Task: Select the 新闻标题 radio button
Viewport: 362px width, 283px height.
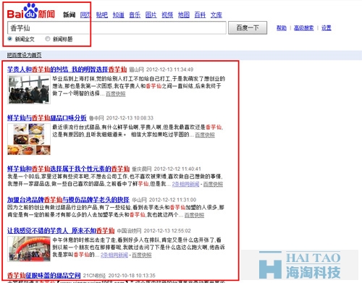Action: click(x=48, y=38)
